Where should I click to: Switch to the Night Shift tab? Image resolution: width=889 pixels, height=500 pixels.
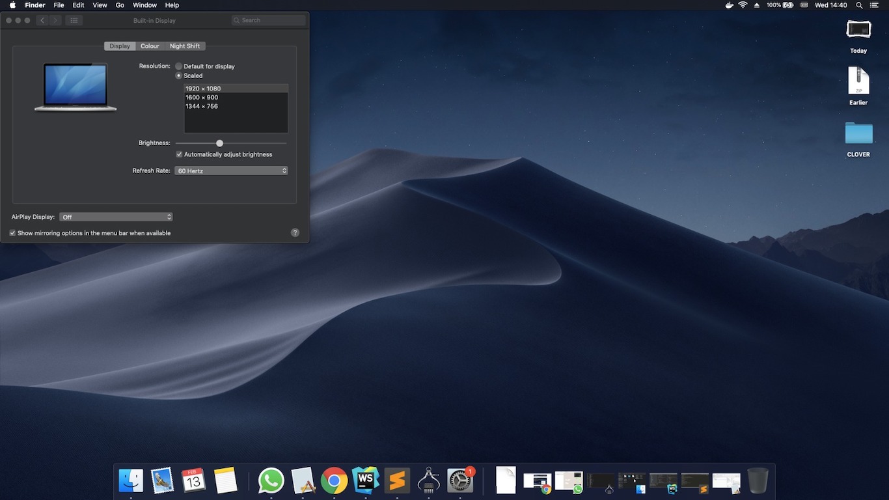[x=185, y=46]
